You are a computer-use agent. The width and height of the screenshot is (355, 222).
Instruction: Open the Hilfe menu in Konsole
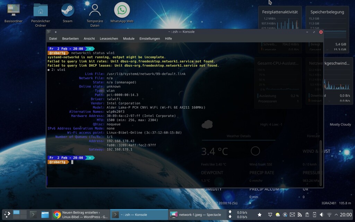(x=168, y=39)
